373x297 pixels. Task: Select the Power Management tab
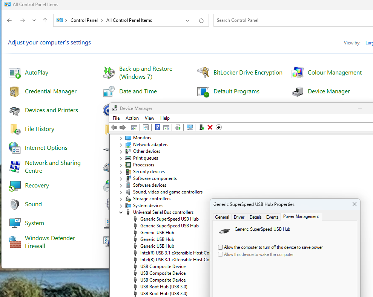point(301,216)
